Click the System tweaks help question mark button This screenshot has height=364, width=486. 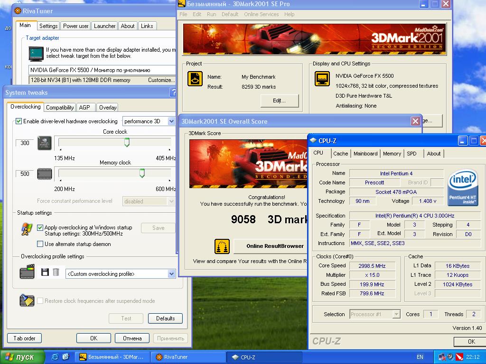(173, 92)
